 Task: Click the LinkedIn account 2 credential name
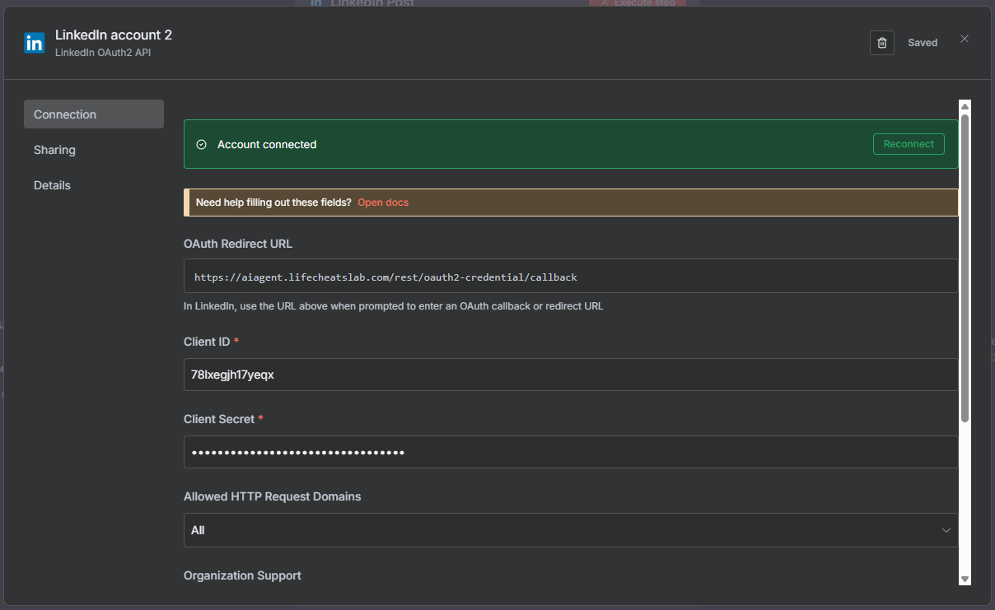click(x=114, y=35)
